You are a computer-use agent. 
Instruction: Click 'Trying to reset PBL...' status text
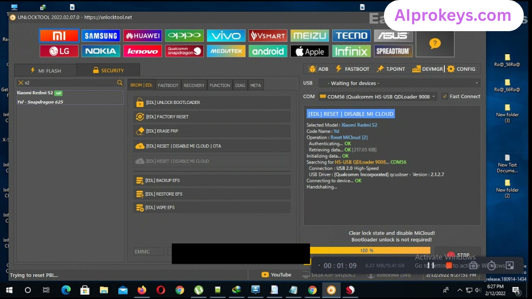(34, 275)
